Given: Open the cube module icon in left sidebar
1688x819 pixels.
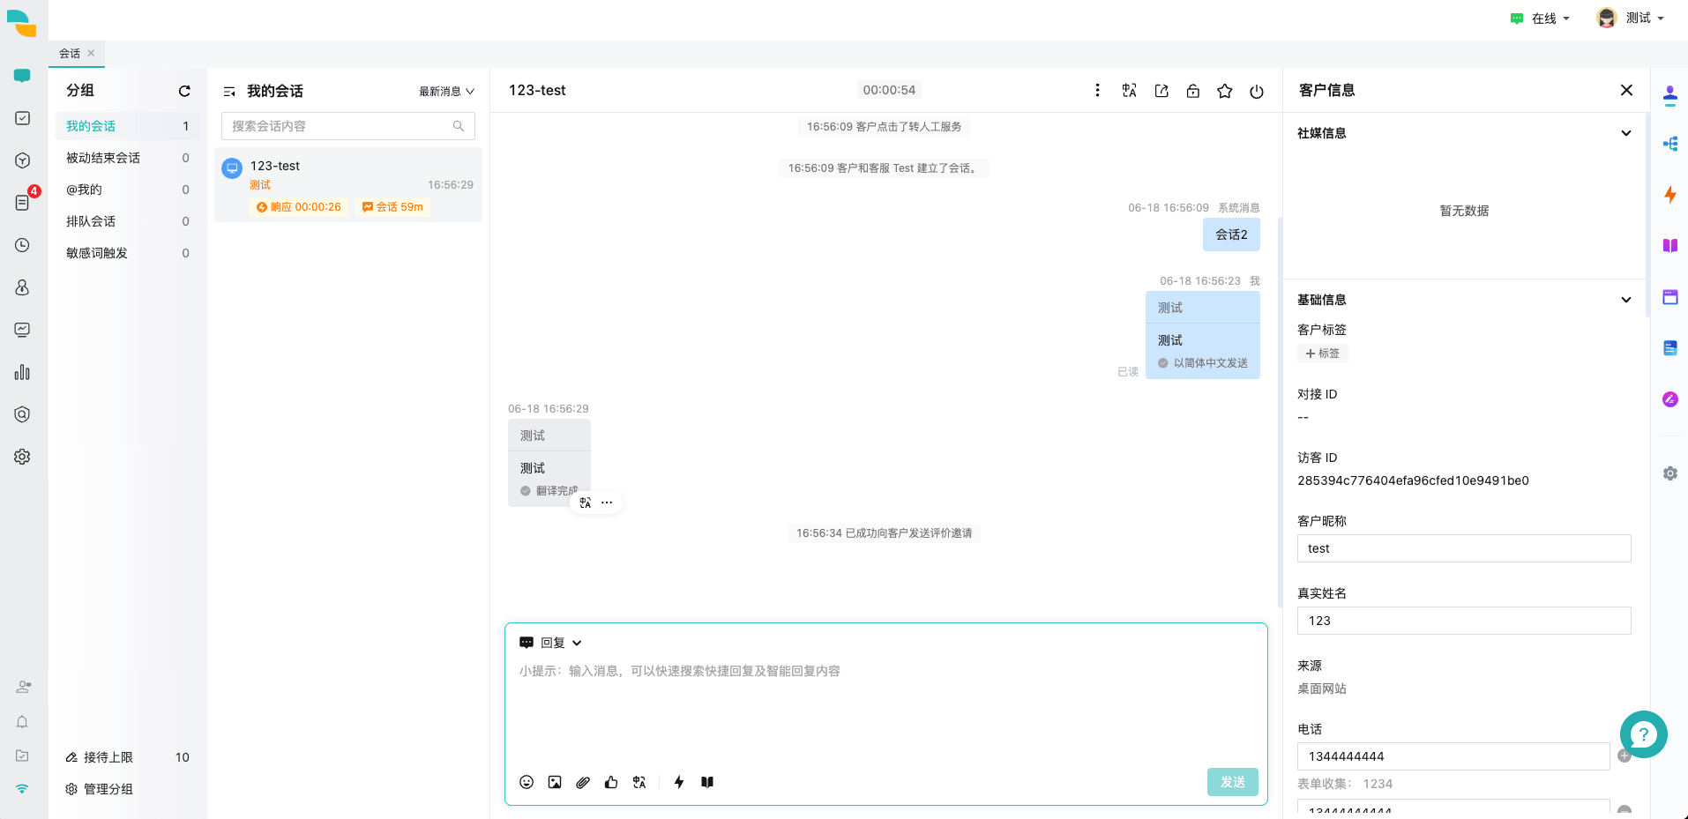Looking at the screenshot, I should [x=22, y=160].
